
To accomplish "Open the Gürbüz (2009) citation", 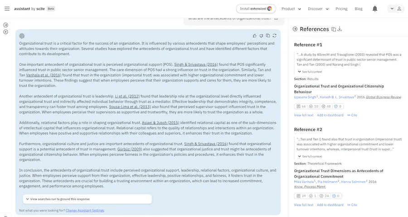I will (130, 149).
